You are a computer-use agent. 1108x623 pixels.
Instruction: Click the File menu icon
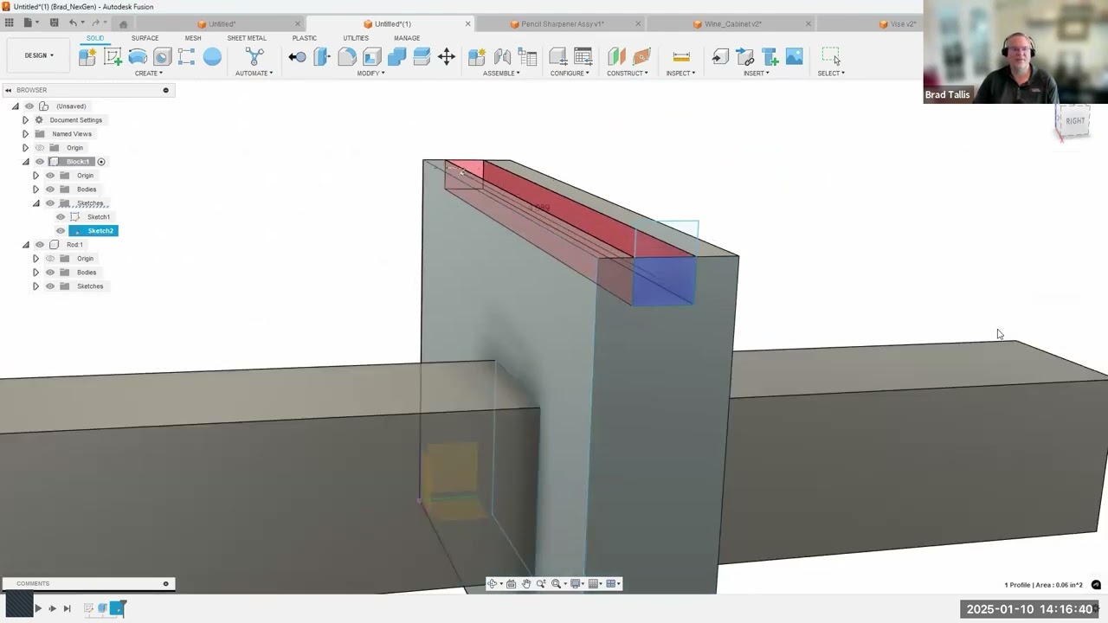point(29,22)
